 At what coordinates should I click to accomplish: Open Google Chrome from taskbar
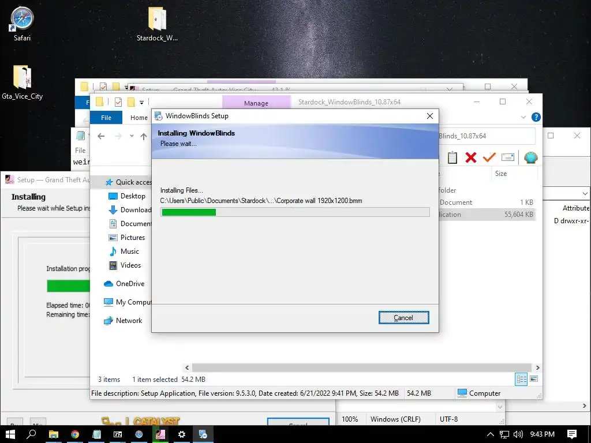click(x=74, y=434)
